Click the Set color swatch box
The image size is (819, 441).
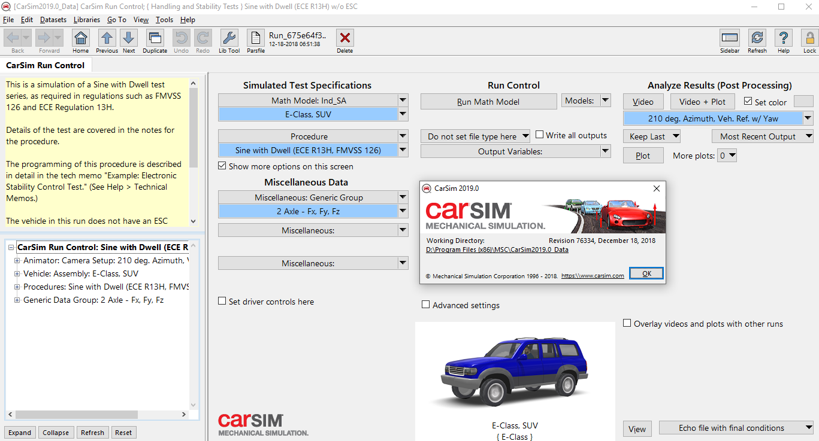point(803,102)
